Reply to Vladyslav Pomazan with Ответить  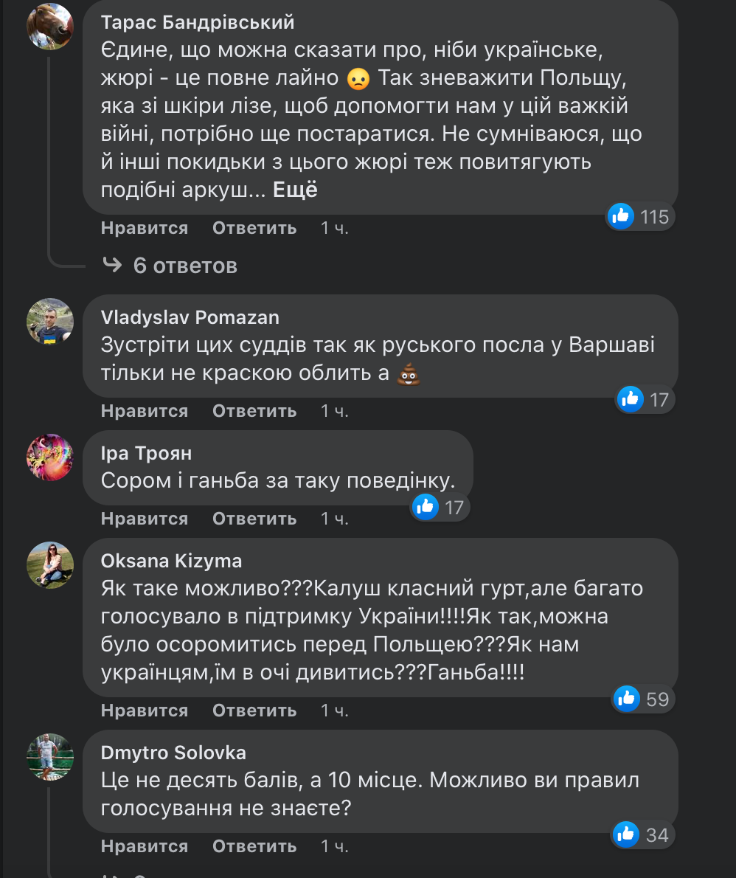pyautogui.click(x=254, y=411)
